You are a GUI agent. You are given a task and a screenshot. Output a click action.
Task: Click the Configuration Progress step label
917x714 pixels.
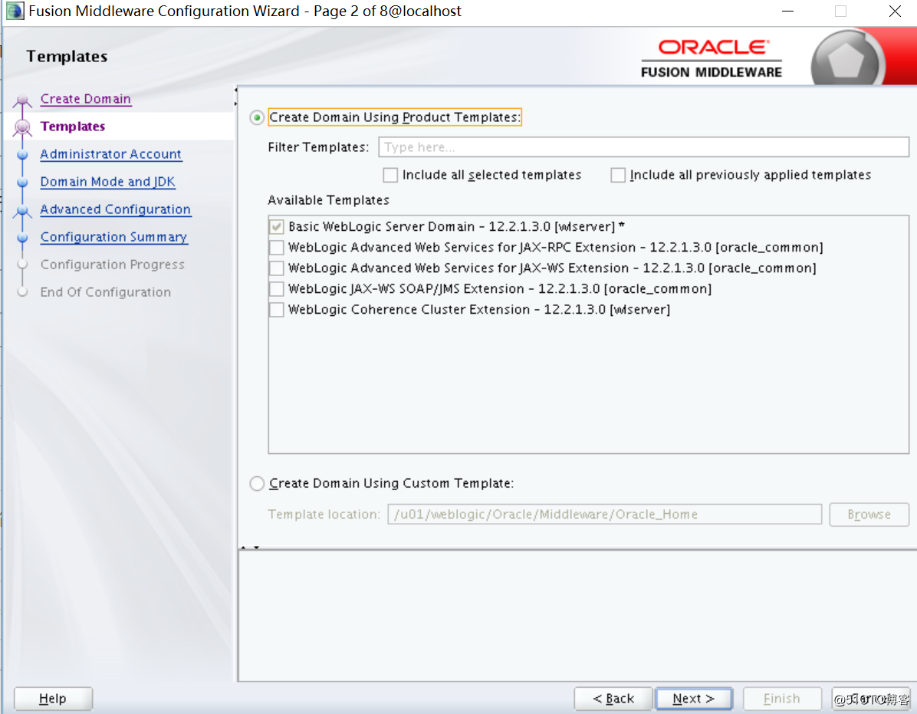112,265
